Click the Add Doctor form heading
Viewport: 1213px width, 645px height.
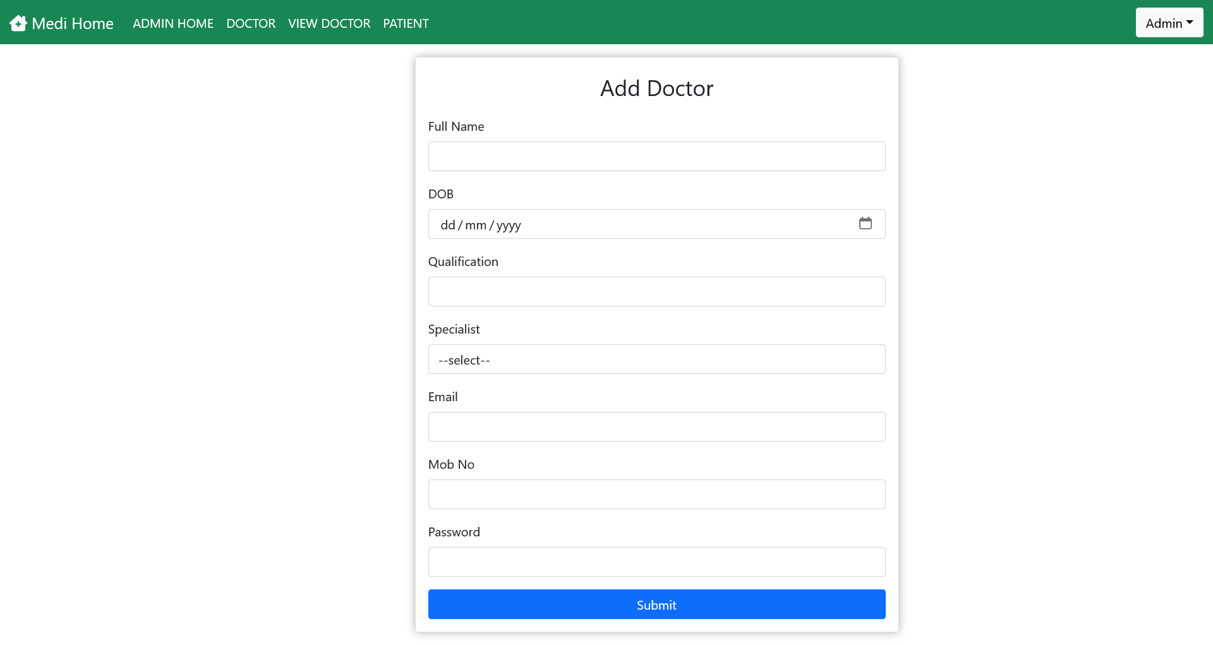pyautogui.click(x=656, y=88)
